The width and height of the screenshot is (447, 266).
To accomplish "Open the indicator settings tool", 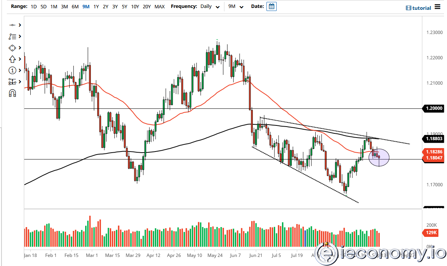I will click(12, 82).
